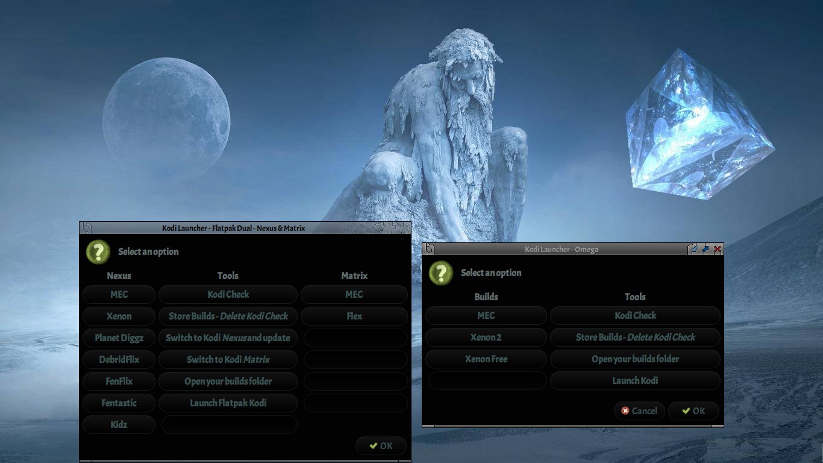
Task: Click Flatpak Dual window title bar text
Action: click(234, 228)
